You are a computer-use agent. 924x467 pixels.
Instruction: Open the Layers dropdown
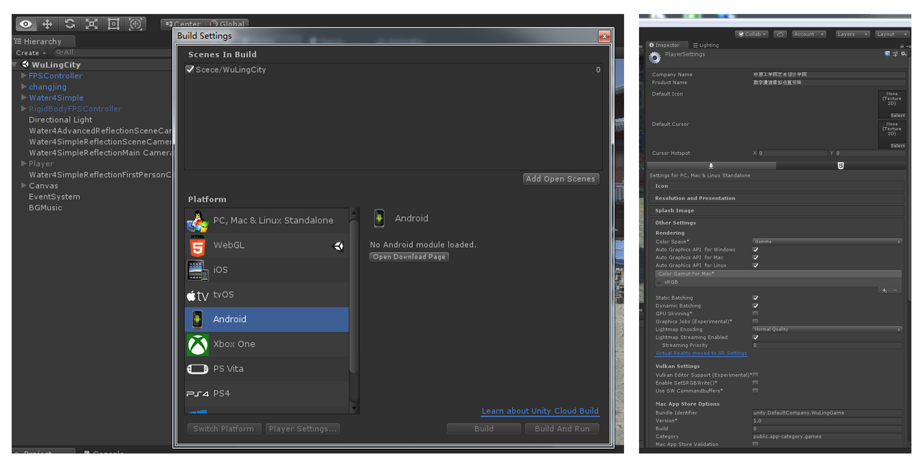click(x=852, y=34)
